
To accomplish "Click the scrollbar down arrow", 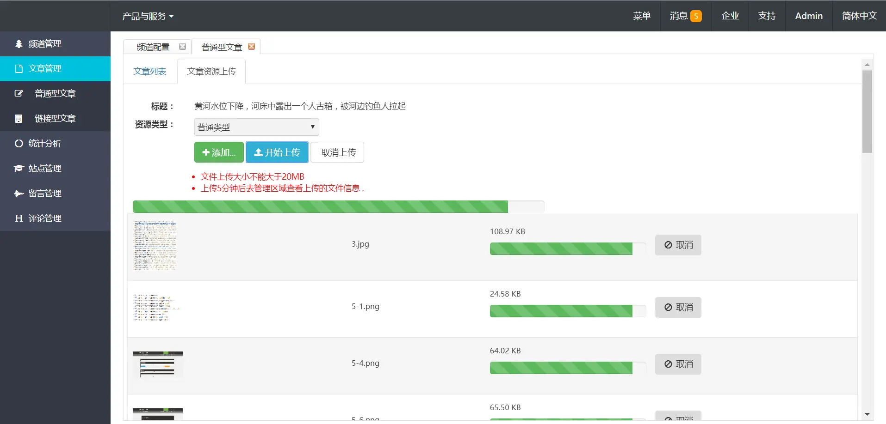I will (867, 414).
